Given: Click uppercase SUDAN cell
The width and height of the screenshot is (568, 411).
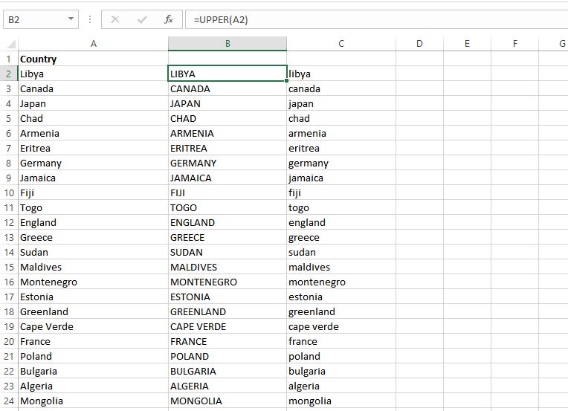Looking at the screenshot, I should click(227, 252).
